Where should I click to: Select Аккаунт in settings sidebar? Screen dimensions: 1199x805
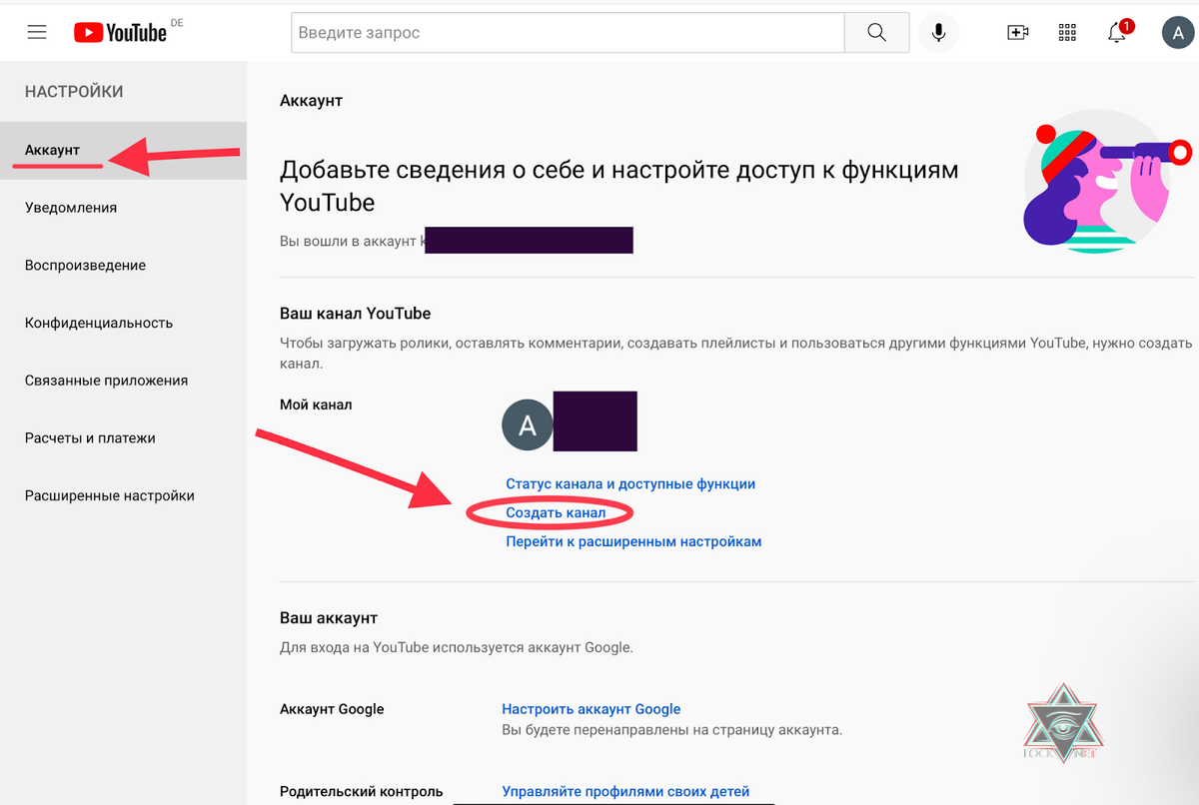click(x=123, y=151)
